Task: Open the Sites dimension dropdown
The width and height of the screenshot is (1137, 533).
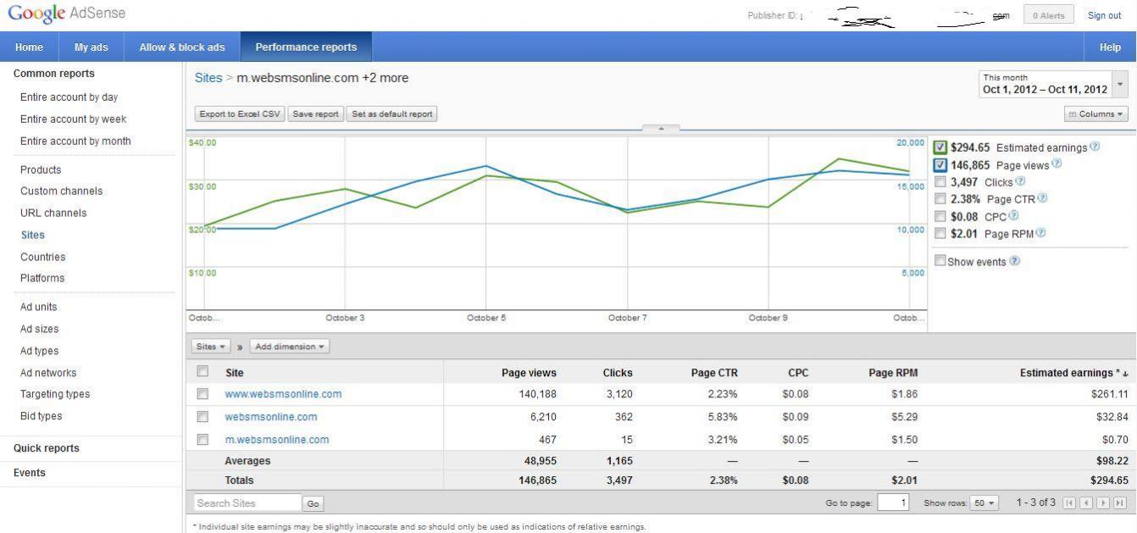Action: (x=212, y=347)
